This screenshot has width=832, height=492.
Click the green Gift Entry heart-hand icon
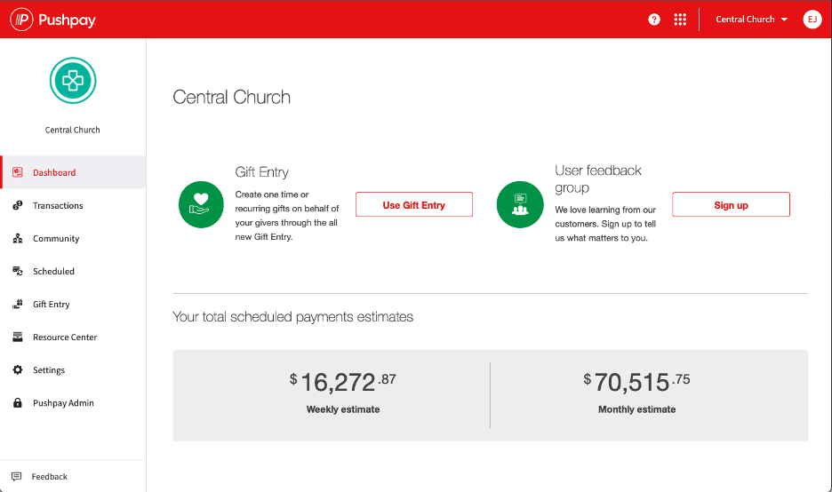click(x=201, y=204)
